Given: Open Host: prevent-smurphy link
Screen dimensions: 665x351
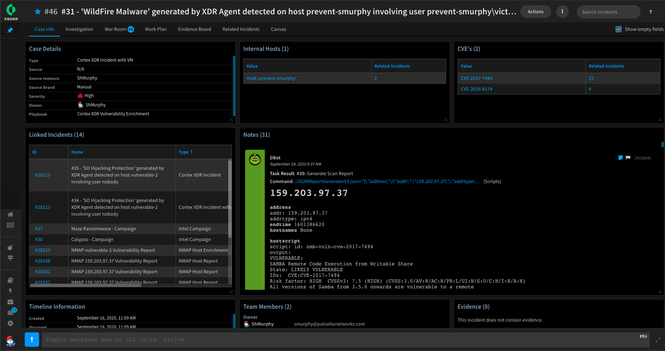Looking at the screenshot, I should [x=271, y=78].
